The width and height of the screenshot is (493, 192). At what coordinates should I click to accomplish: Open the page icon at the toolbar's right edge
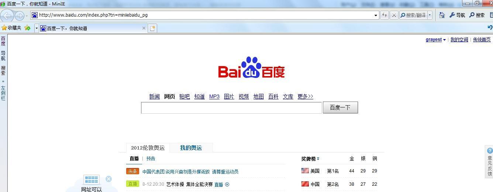click(491, 15)
